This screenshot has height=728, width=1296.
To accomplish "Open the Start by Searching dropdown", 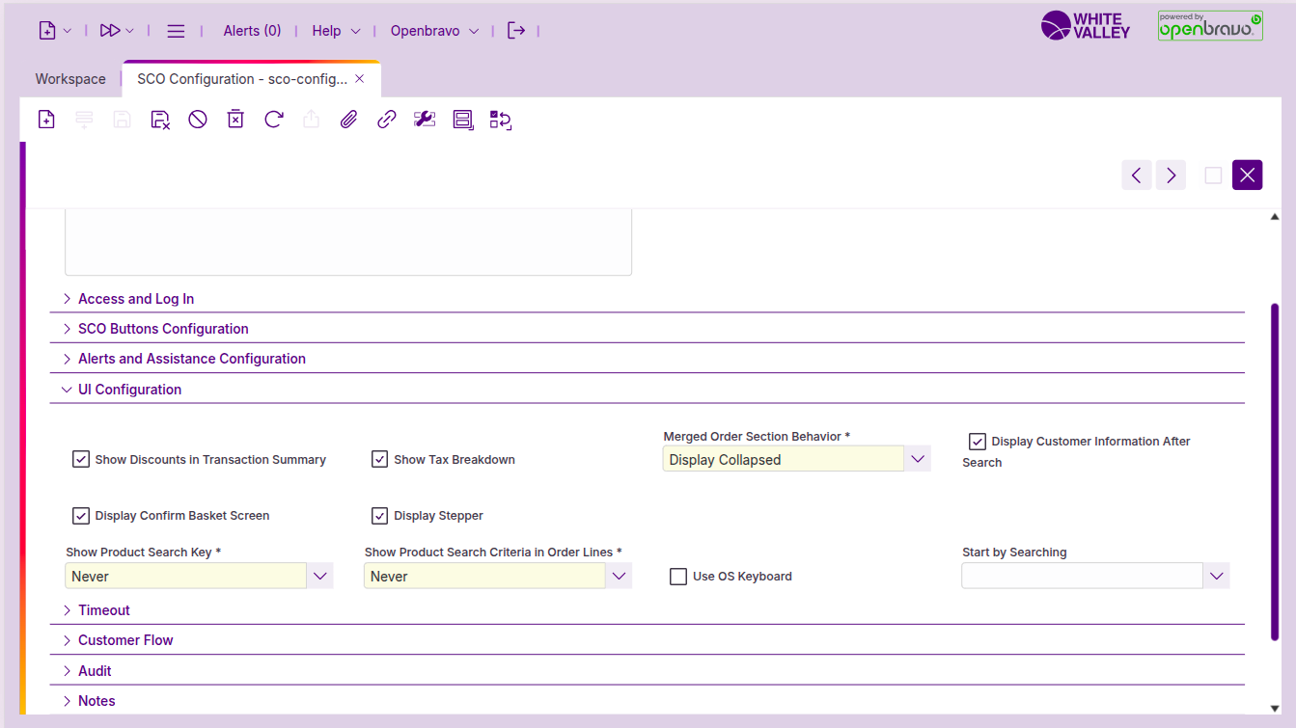I will coord(1217,577).
